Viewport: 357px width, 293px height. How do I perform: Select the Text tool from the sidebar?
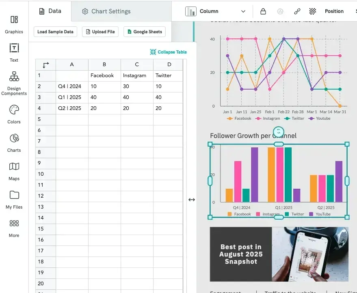click(14, 53)
